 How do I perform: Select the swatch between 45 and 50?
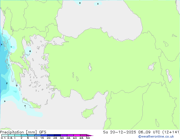(83, 135)
